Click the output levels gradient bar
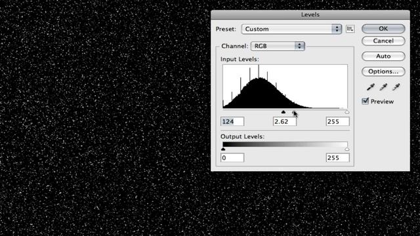The width and height of the screenshot is (420, 236). pyautogui.click(x=285, y=144)
